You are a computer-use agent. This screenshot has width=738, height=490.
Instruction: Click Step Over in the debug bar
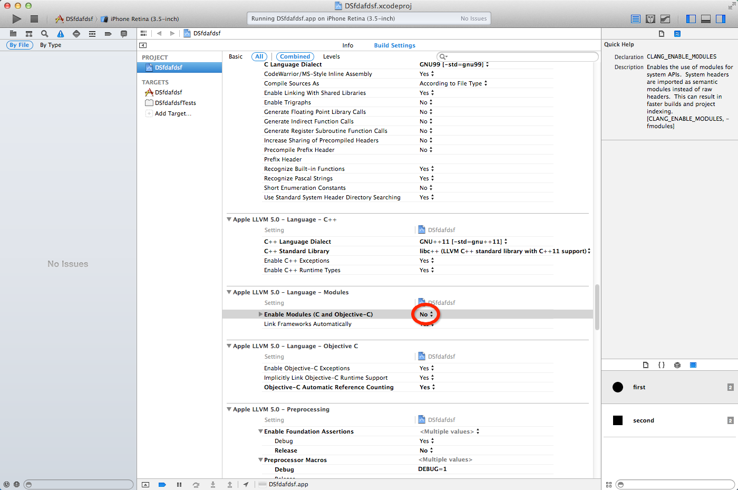point(196,484)
